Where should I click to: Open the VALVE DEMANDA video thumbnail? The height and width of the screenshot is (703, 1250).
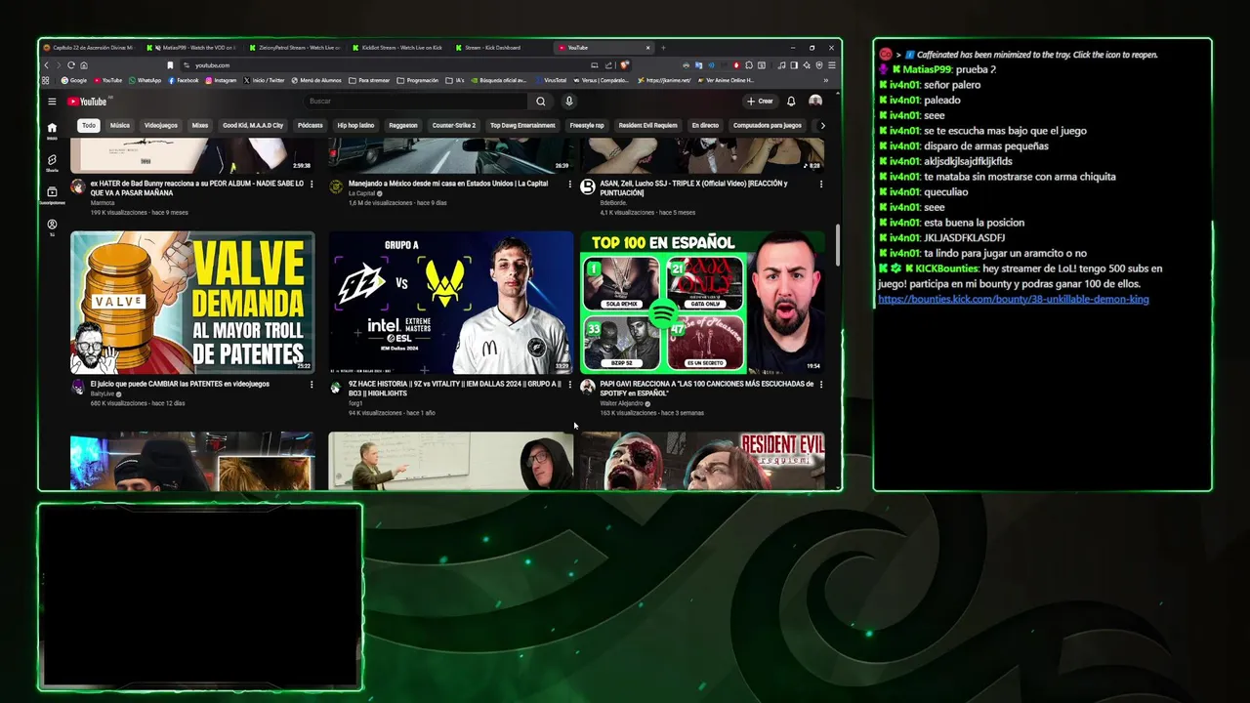[192, 303]
